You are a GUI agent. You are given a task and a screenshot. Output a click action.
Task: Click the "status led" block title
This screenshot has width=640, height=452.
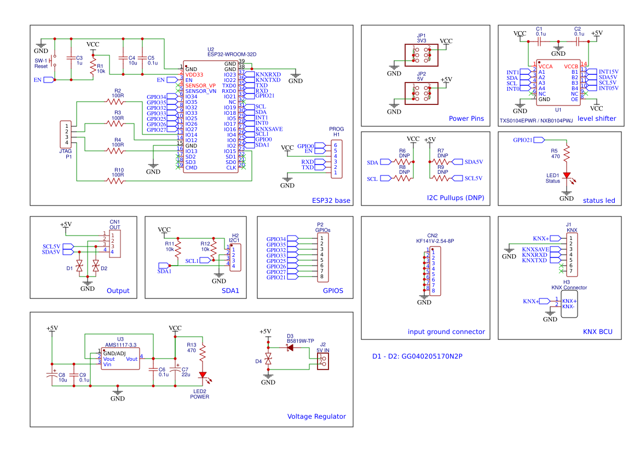coord(599,201)
